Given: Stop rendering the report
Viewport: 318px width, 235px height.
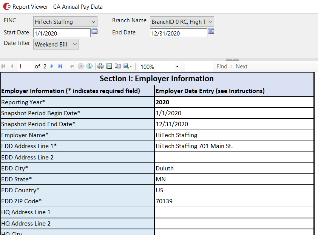Looking at the screenshot, I should [80, 66].
